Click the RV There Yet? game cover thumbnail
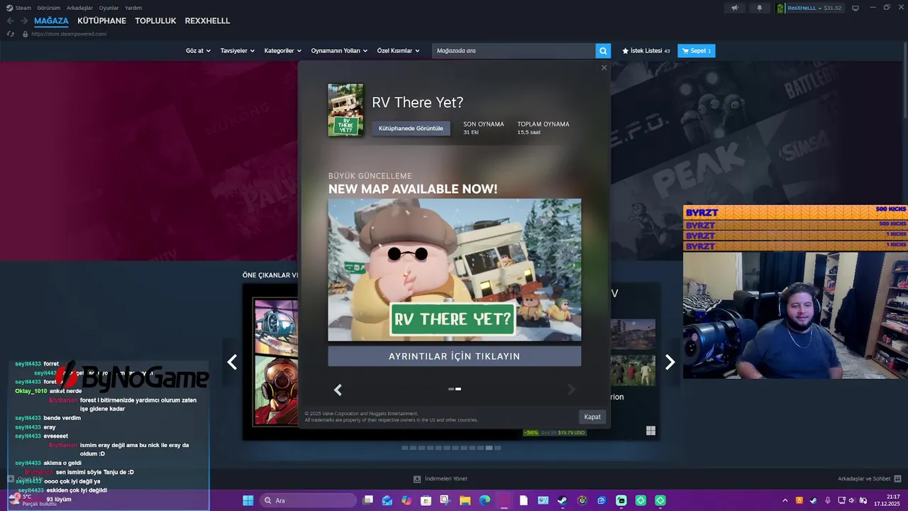The image size is (908, 511). tap(345, 110)
